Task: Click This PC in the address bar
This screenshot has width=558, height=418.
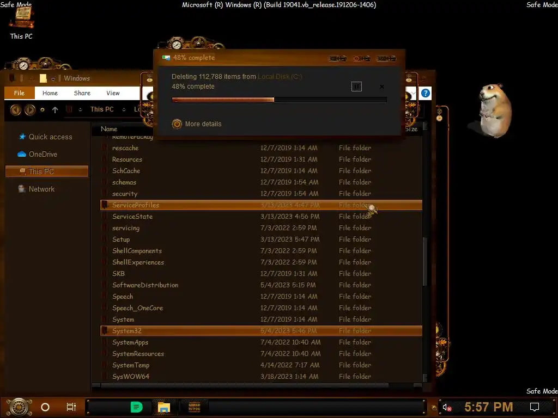Action: tap(102, 109)
